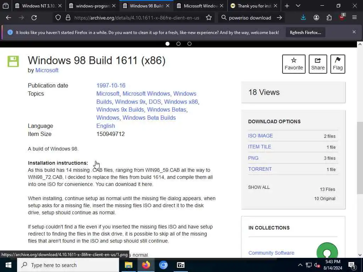Click the English language link
This screenshot has height=272, width=363.
tap(106, 126)
